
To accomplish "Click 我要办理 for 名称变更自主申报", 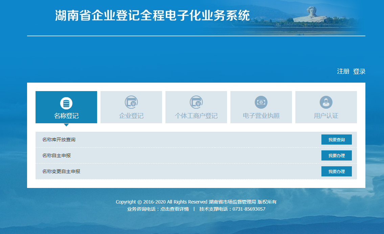I will click(337, 171).
